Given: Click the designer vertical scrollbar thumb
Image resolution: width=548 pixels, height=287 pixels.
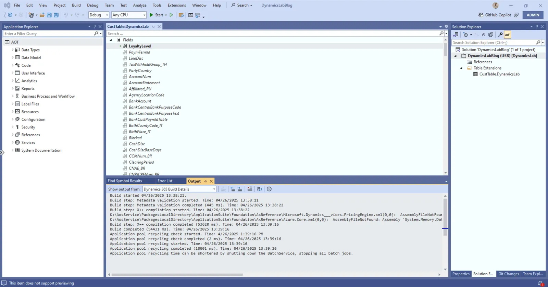Looking at the screenshot, I should click(446, 50).
